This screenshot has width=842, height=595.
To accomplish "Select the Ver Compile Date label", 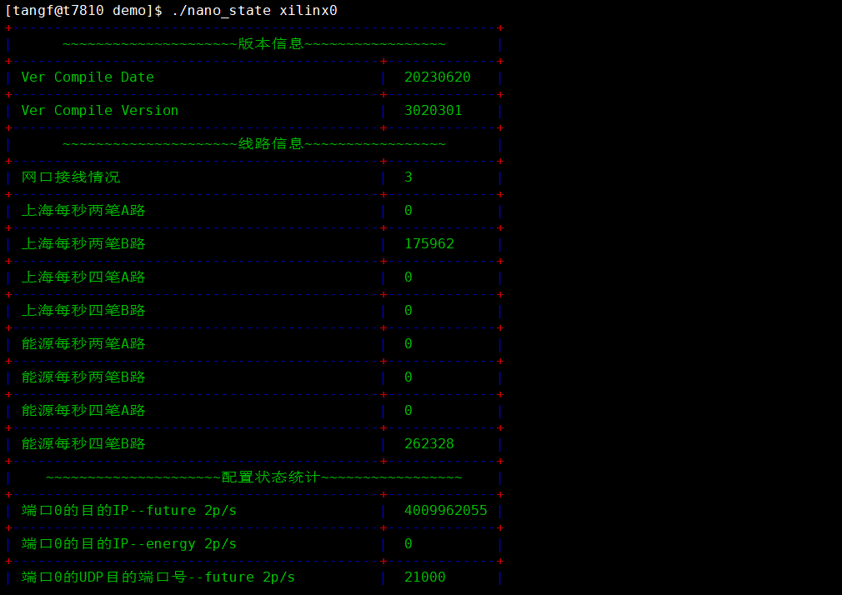I will point(88,77).
